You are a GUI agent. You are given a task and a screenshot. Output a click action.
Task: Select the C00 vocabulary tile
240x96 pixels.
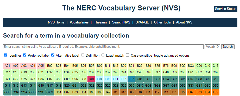click(199, 66)
